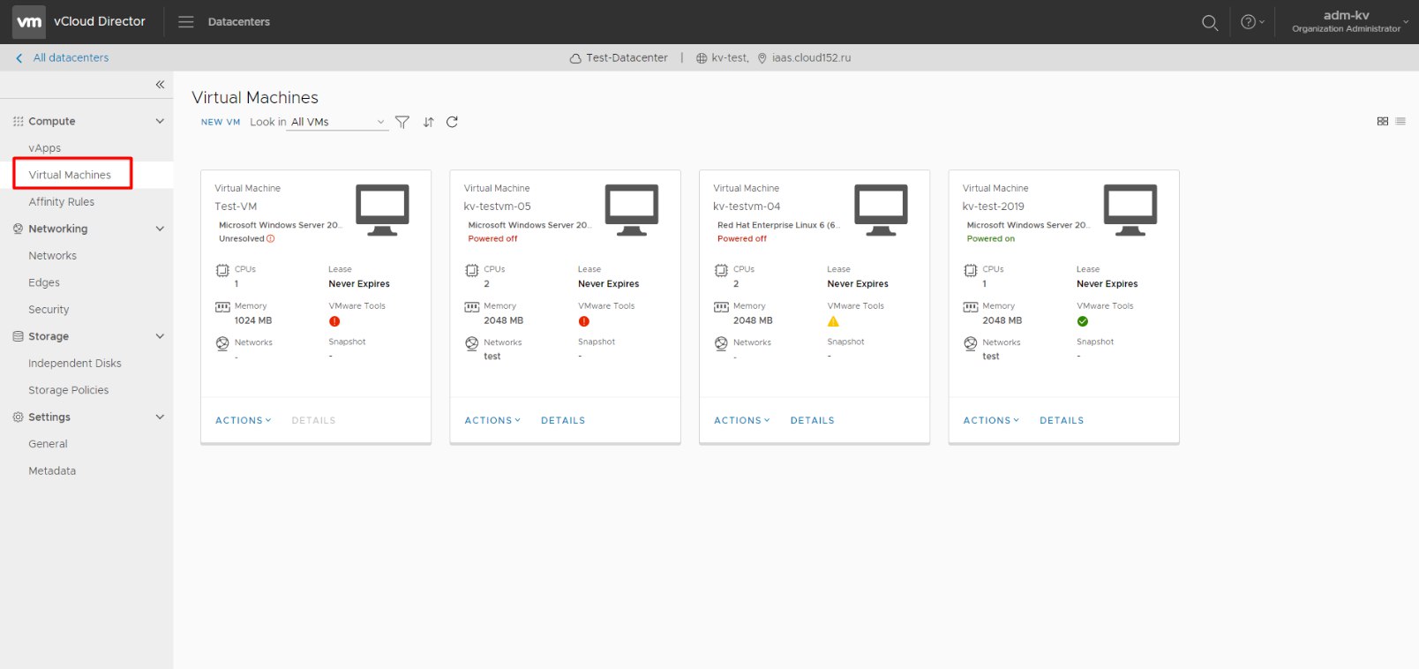Image resolution: width=1419 pixels, height=669 pixels.
Task: Collapse the left sidebar with double chevron
Action: (x=160, y=85)
